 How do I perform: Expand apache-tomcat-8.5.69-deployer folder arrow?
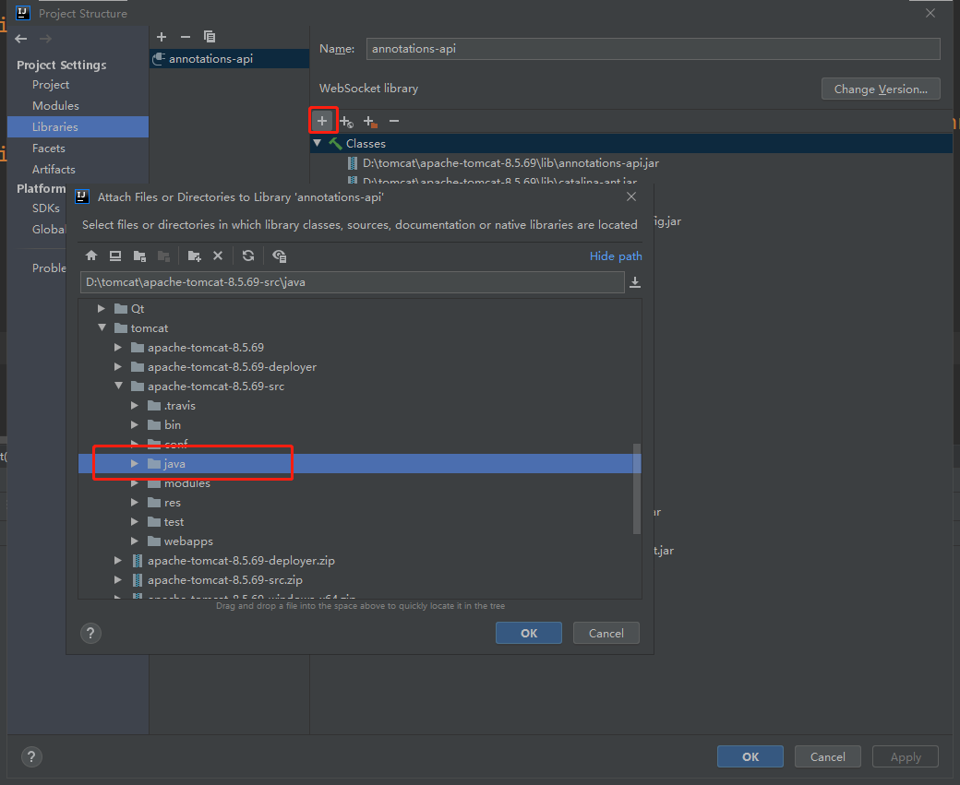pyautogui.click(x=118, y=366)
